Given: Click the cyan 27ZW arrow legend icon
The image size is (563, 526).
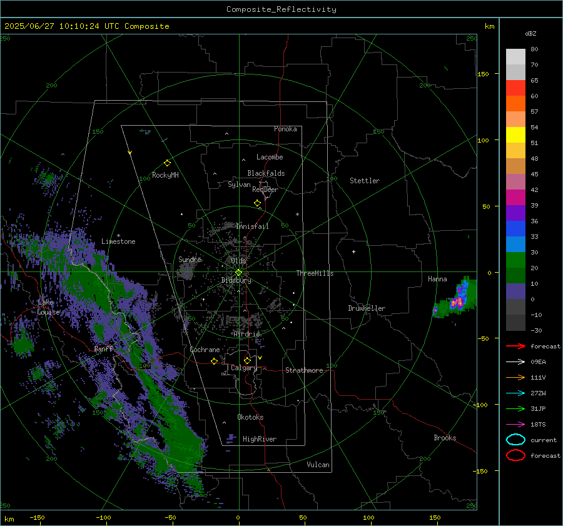Looking at the screenshot, I should point(515,393).
